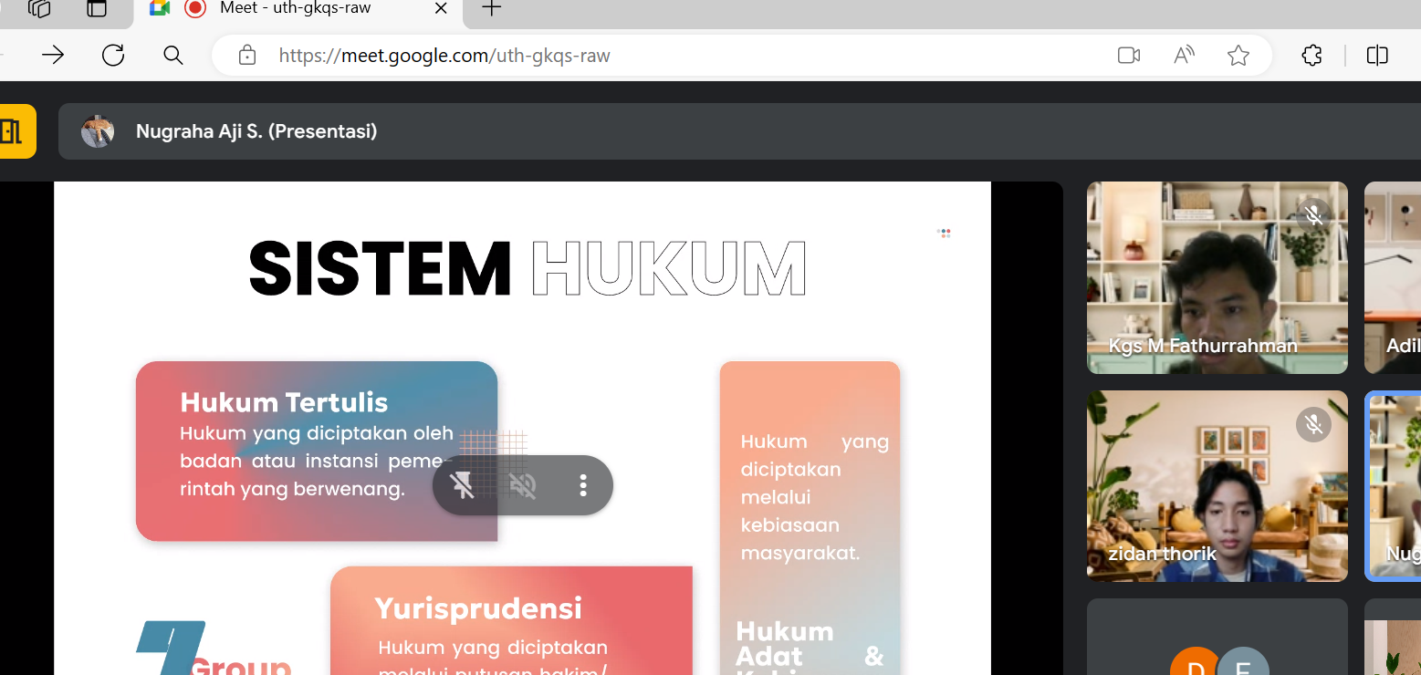Viewport: 1421px width, 675px height.
Task: Click the meet.google.com address bar
Action: [639, 56]
